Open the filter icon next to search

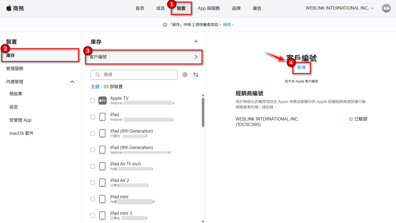point(185,75)
